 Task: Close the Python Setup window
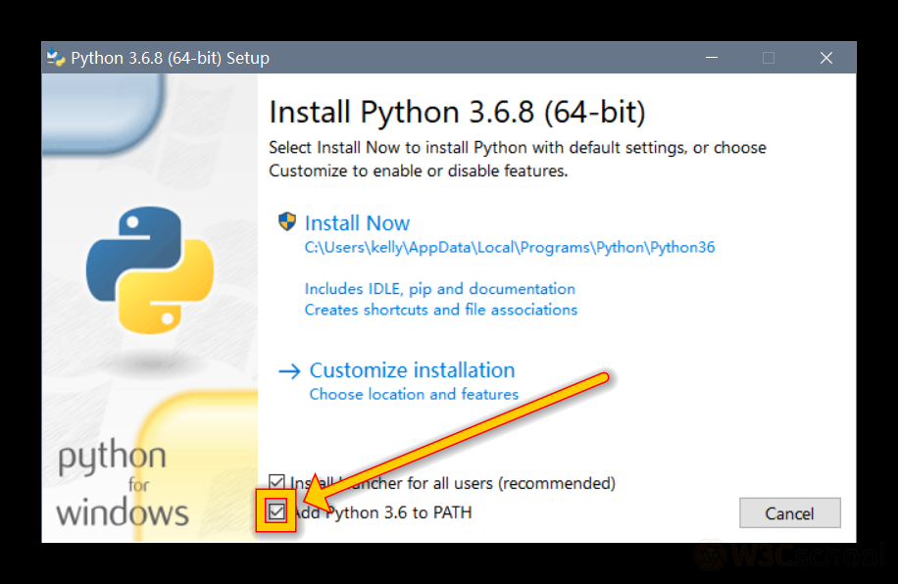pos(825,57)
